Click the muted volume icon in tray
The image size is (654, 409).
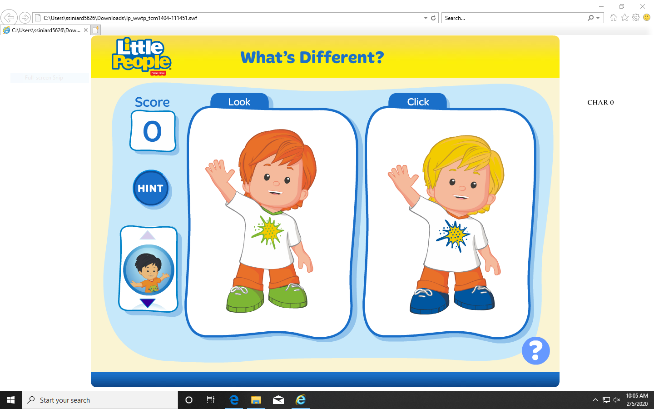(x=617, y=400)
